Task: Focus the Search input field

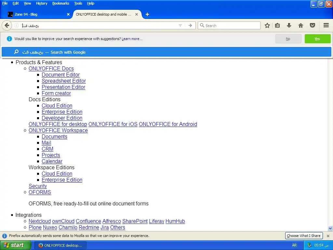Action: coord(229,25)
